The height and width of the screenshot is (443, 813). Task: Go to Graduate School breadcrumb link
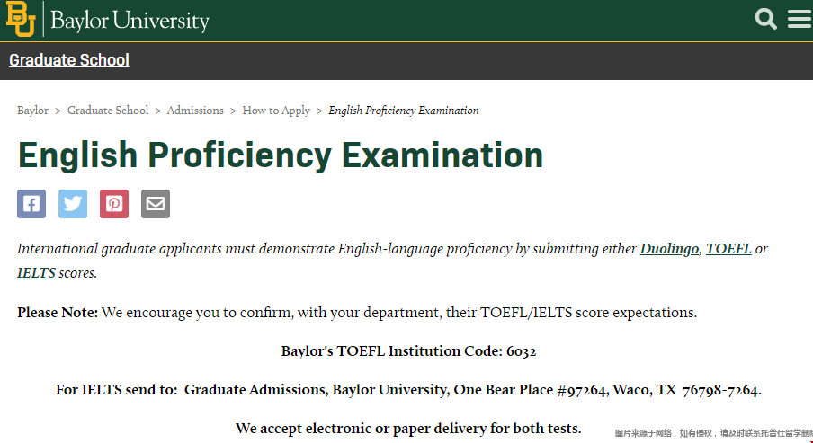point(108,111)
